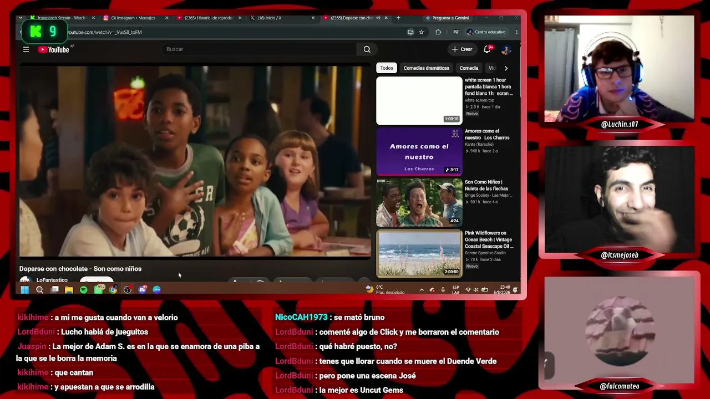The width and height of the screenshot is (710, 399).
Task: Select the Comedias dramáticas chip
Action: click(426, 68)
